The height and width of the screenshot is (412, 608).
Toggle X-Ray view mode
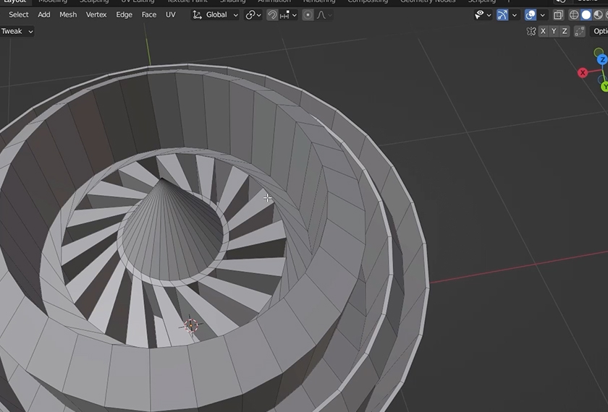[x=558, y=14]
